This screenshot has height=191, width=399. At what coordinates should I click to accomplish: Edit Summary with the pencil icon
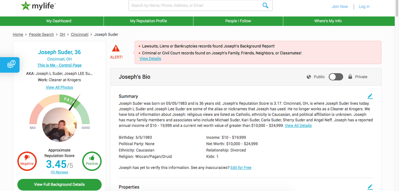(x=370, y=96)
